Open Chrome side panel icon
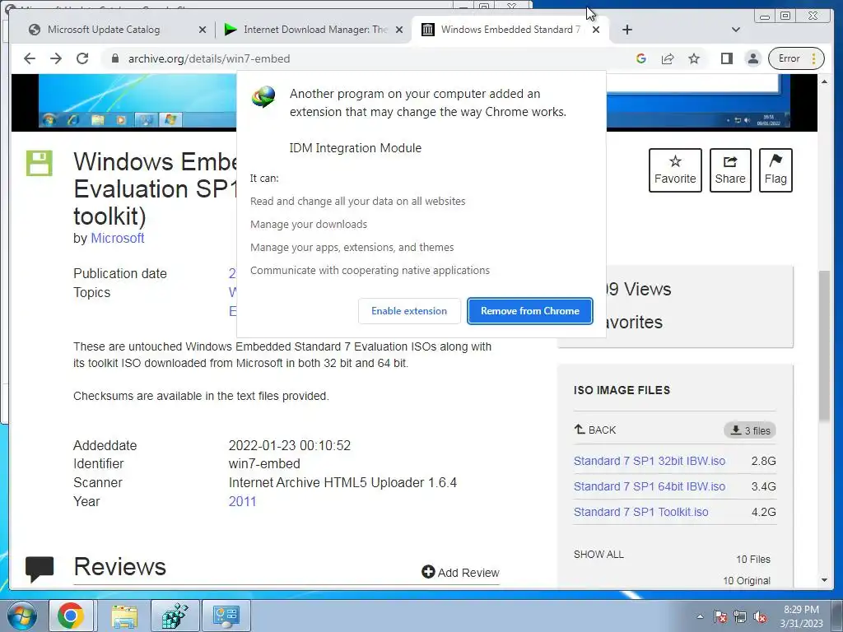Image resolution: width=843 pixels, height=632 pixels. click(x=727, y=58)
